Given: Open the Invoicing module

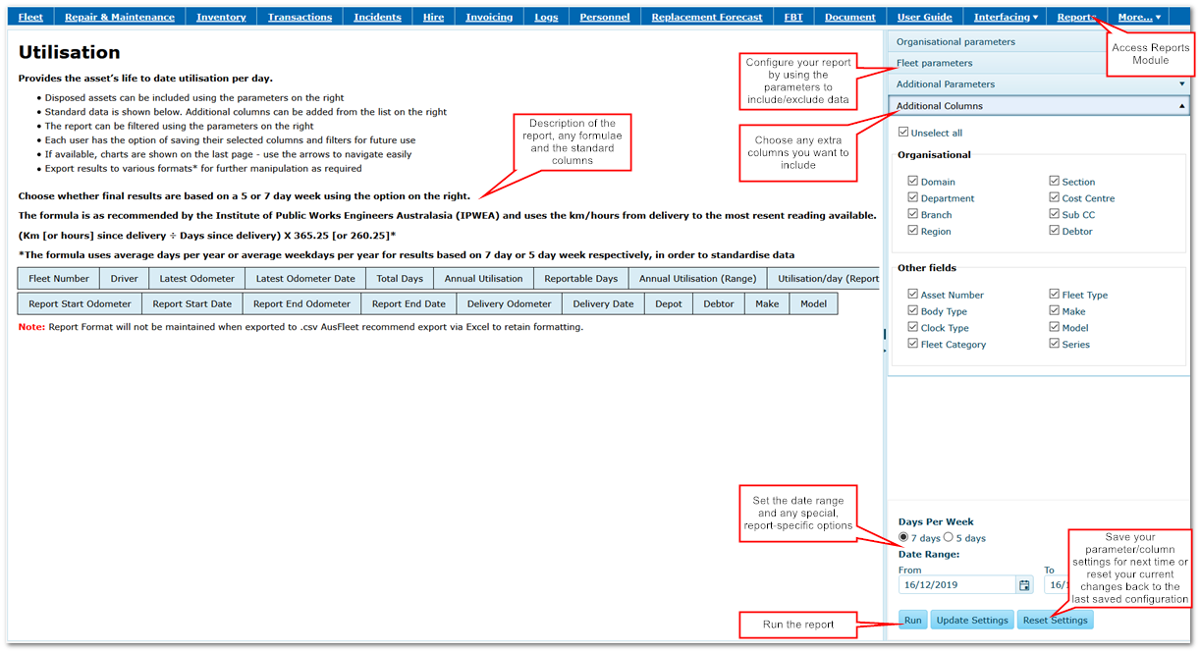Looking at the screenshot, I should pyautogui.click(x=489, y=17).
